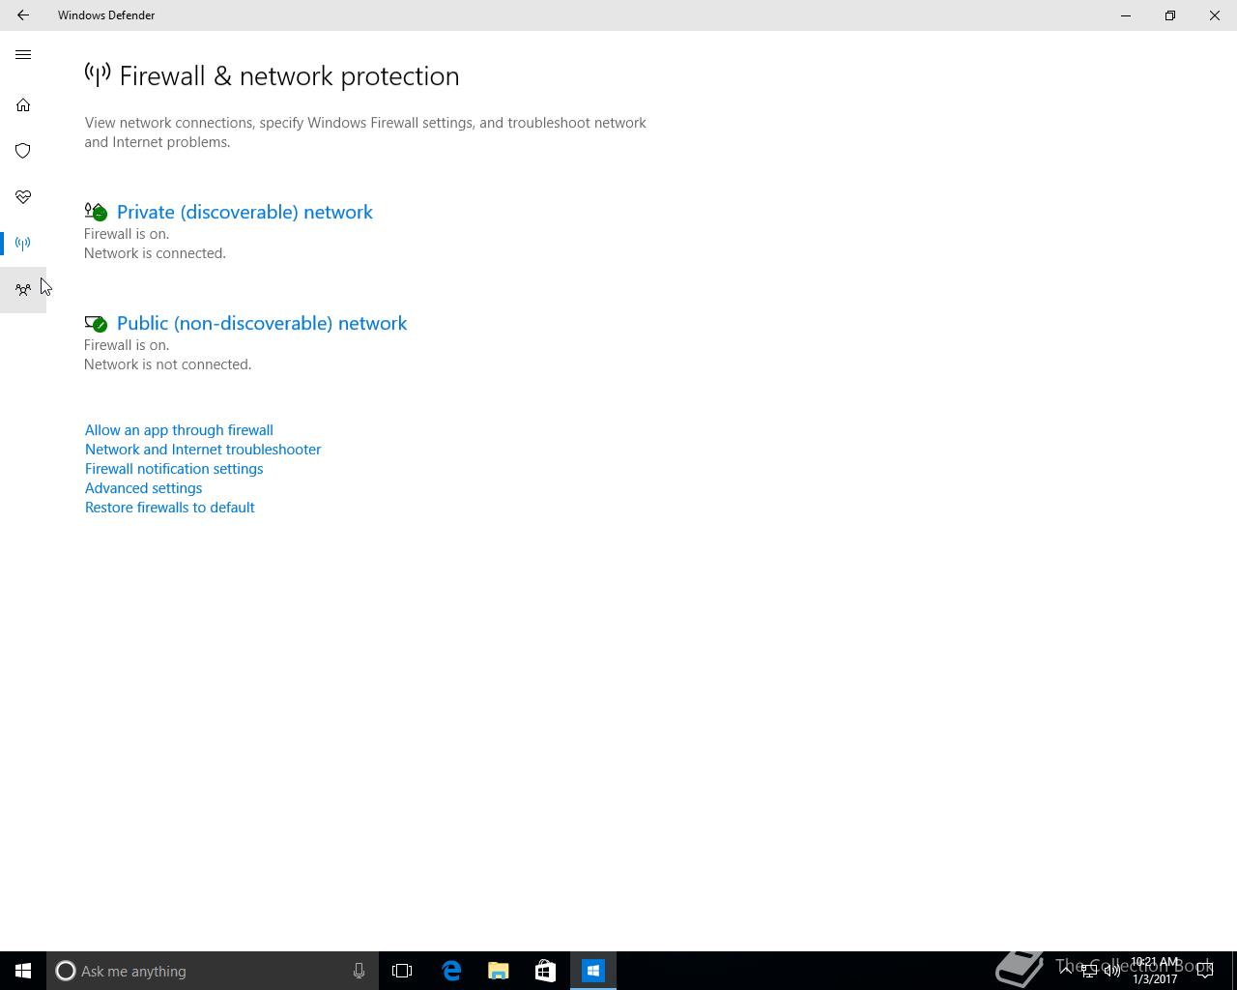1237x990 pixels.
Task: Open the Action Center notifications icon
Action: tap(1205, 971)
